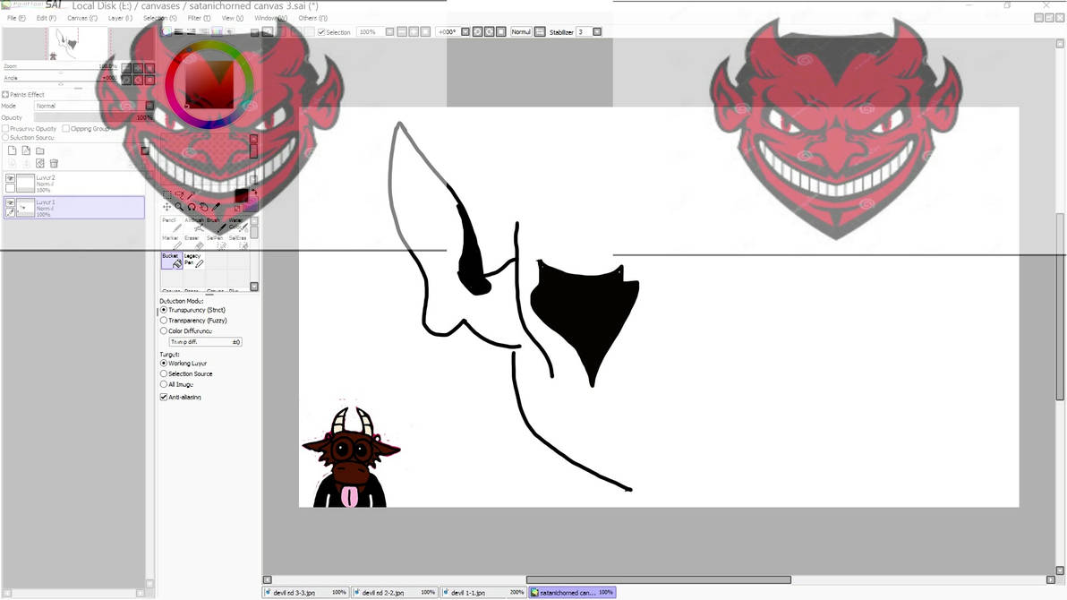1067x600 pixels.
Task: Select the Eraser tool
Action: click(194, 243)
